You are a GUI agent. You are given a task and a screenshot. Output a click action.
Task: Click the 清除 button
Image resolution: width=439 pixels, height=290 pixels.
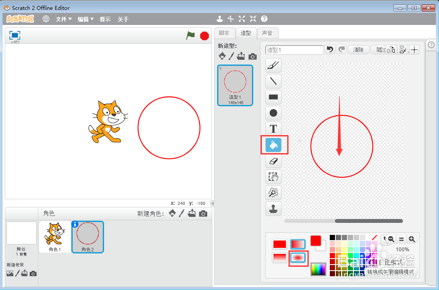point(358,50)
